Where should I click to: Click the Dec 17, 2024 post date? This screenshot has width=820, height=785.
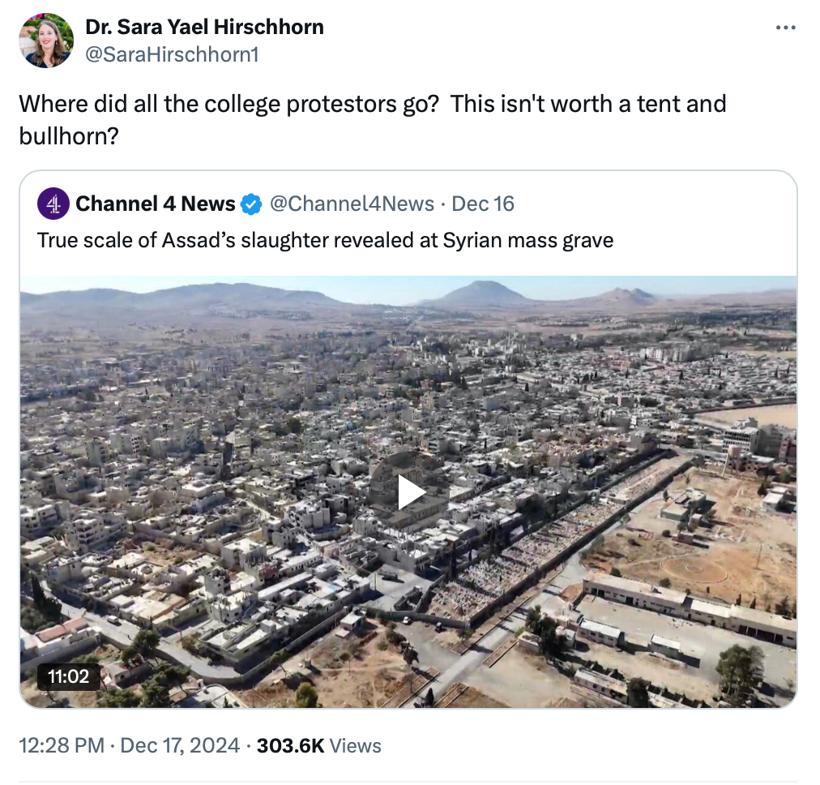(180, 745)
